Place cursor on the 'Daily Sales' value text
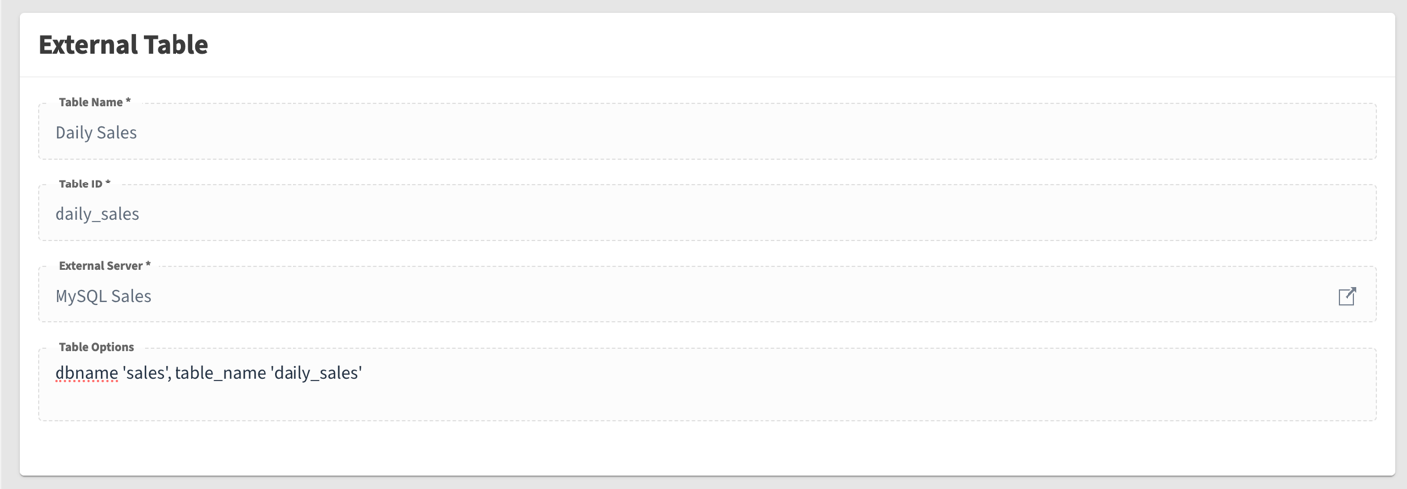The width and height of the screenshot is (1407, 489). point(95,133)
